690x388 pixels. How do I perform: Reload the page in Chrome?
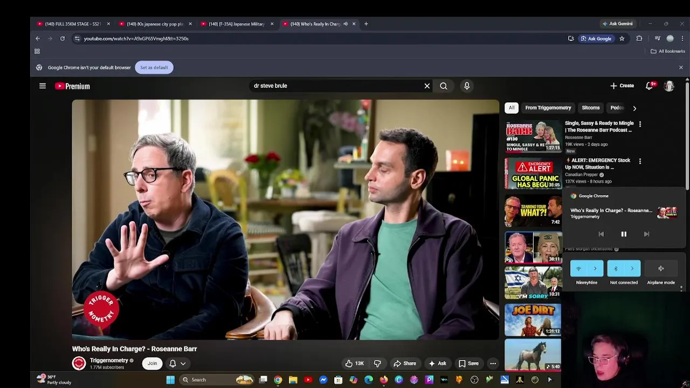tap(63, 38)
